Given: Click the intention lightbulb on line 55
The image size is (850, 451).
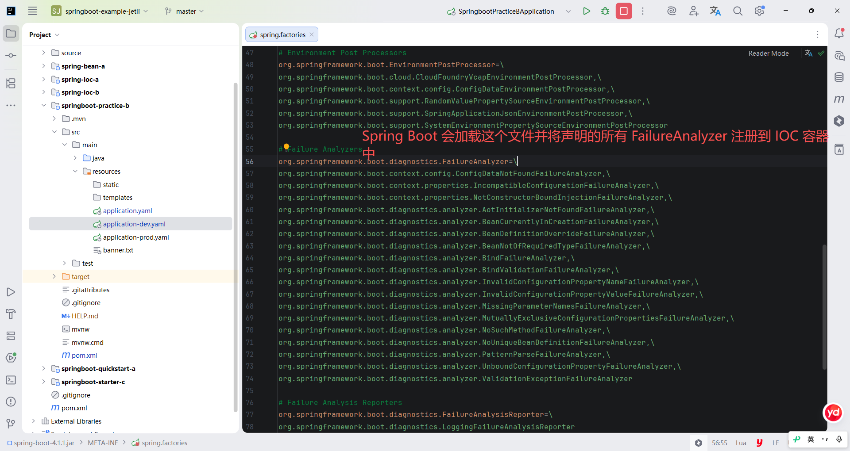Looking at the screenshot, I should pyautogui.click(x=286, y=147).
